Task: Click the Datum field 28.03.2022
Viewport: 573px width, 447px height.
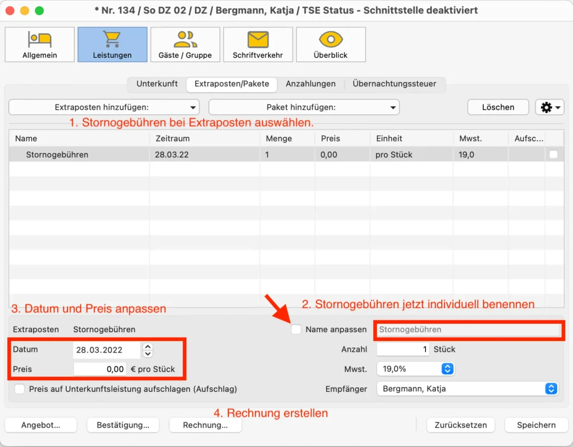Action: [x=106, y=350]
